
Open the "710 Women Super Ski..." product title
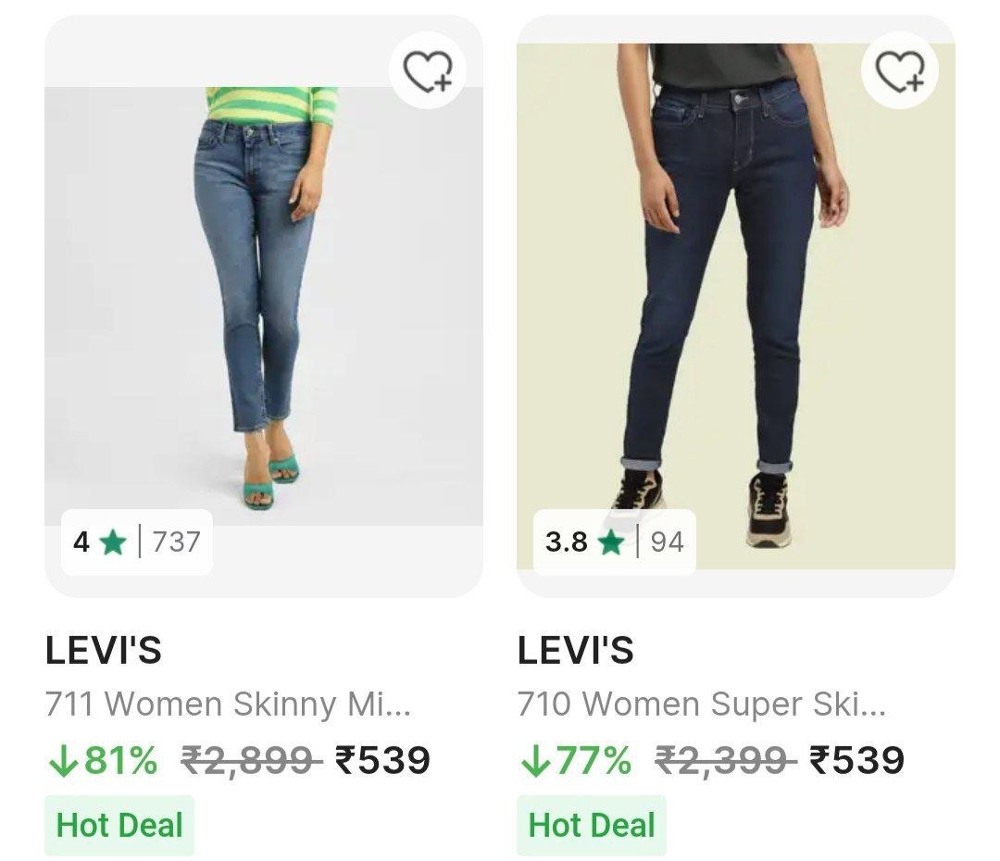(702, 705)
